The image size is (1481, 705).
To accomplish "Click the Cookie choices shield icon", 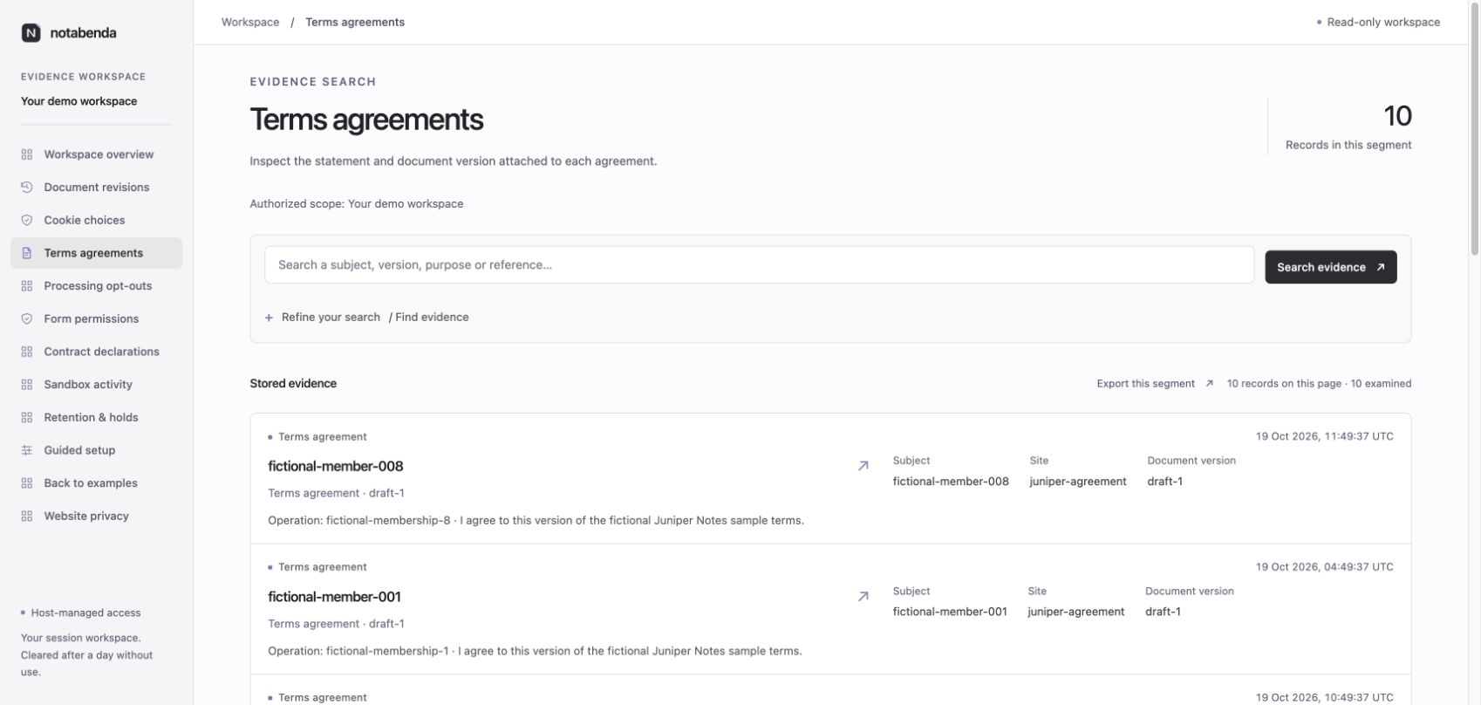I will click(26, 220).
